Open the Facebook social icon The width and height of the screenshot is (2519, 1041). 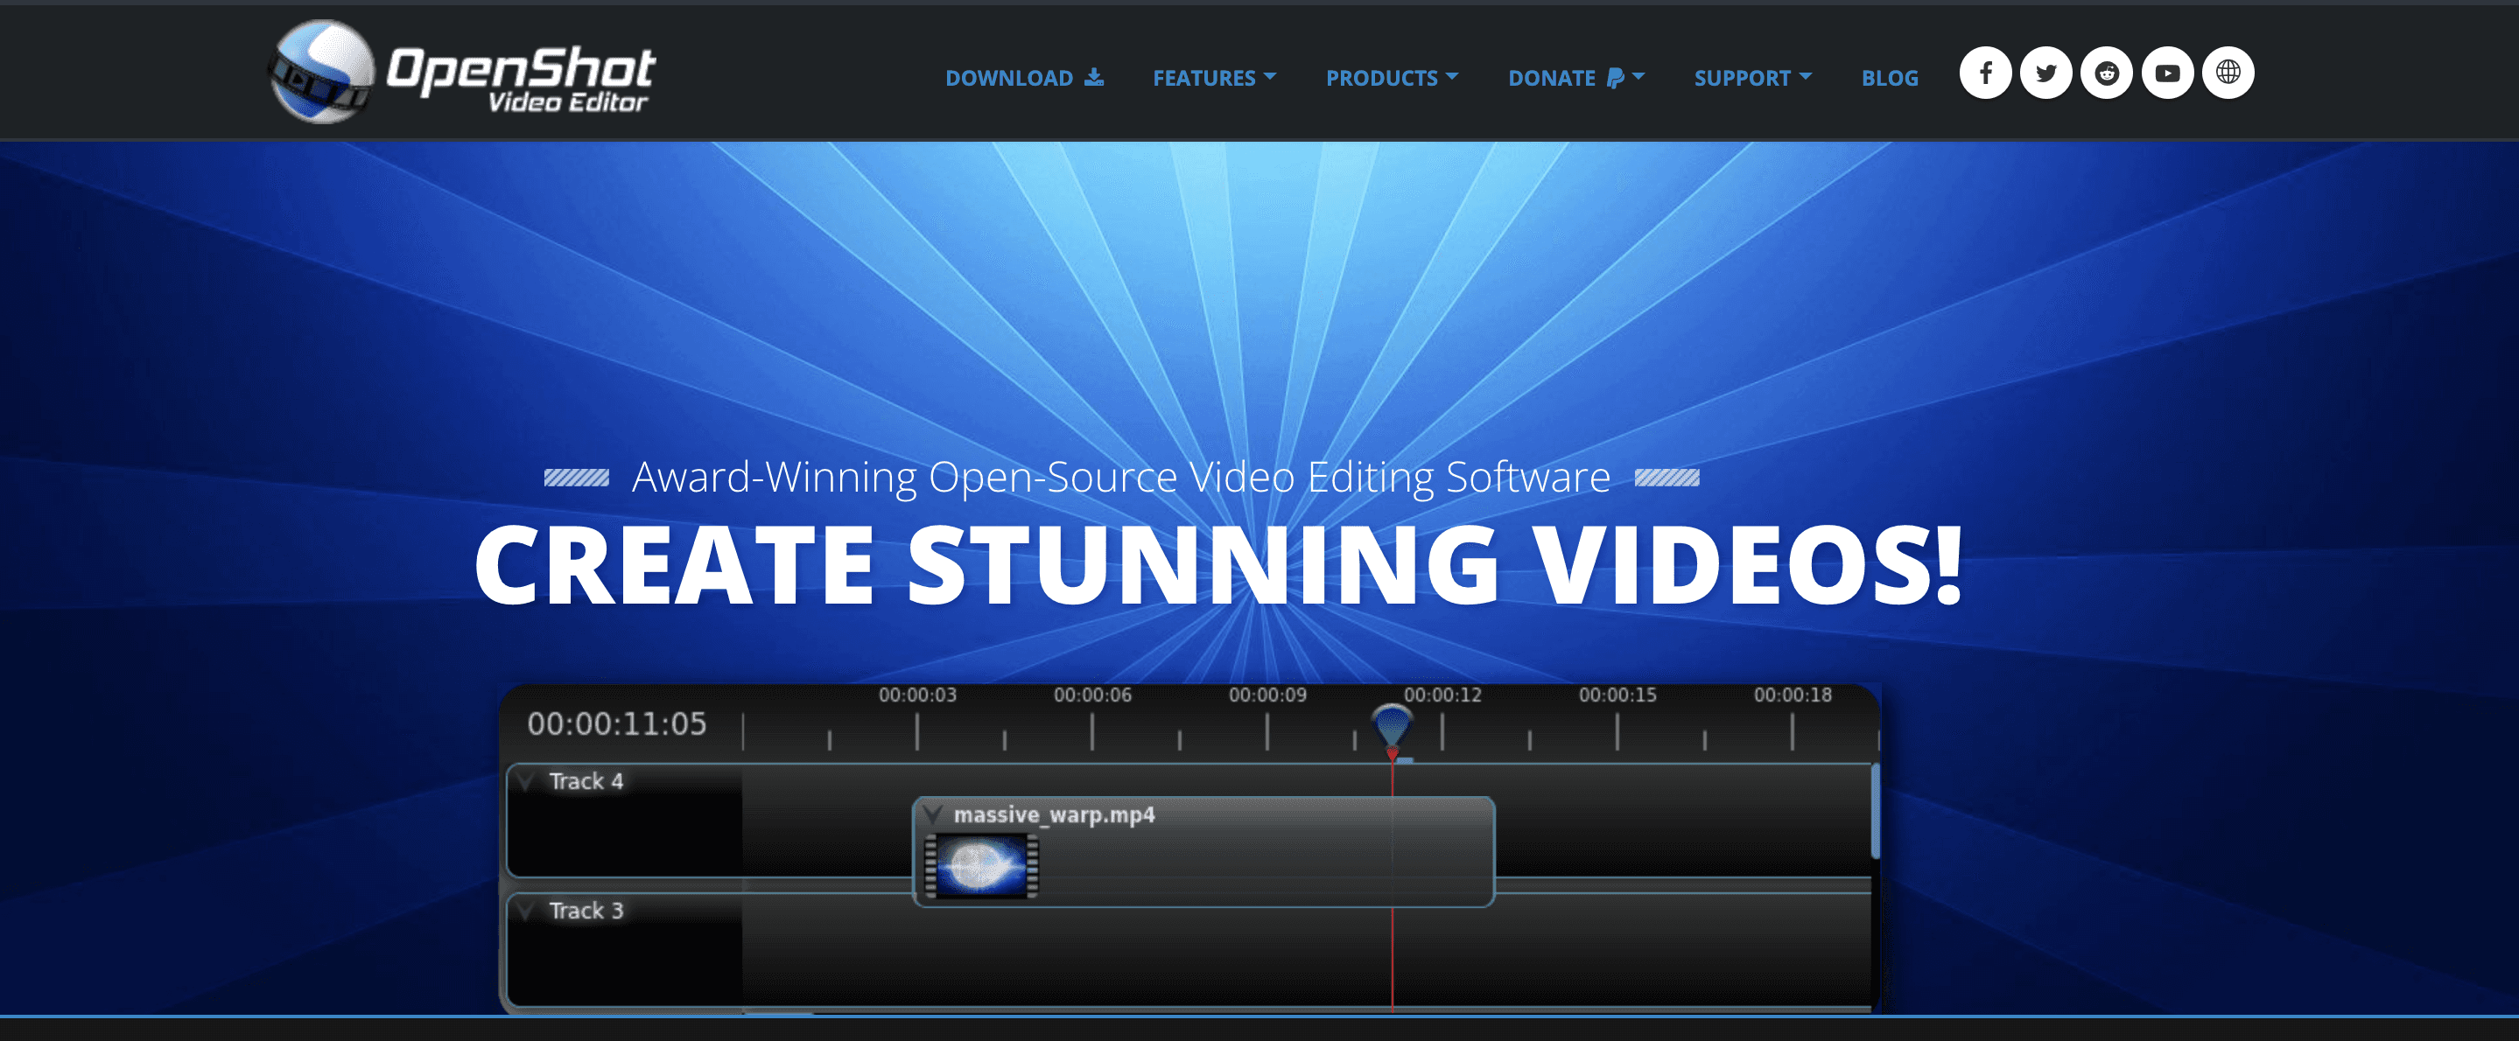(1984, 73)
